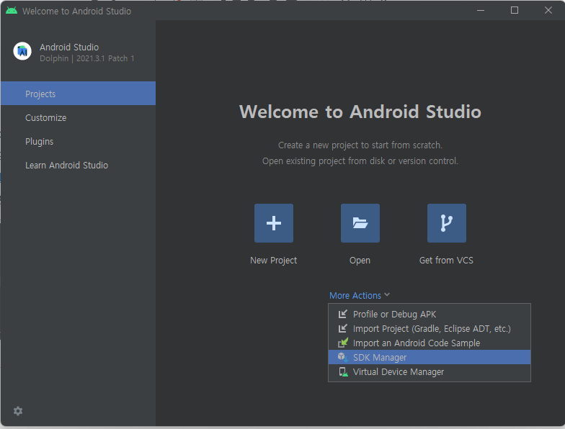Go to Learn Android Studio

pyautogui.click(x=78, y=166)
